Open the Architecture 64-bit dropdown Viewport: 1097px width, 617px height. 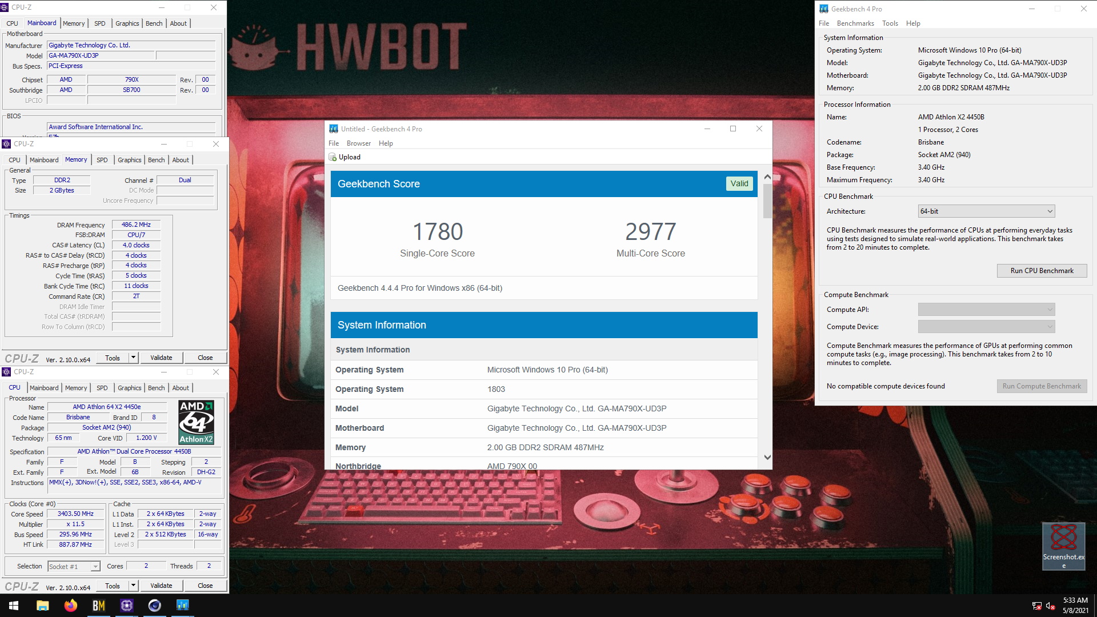[986, 211]
